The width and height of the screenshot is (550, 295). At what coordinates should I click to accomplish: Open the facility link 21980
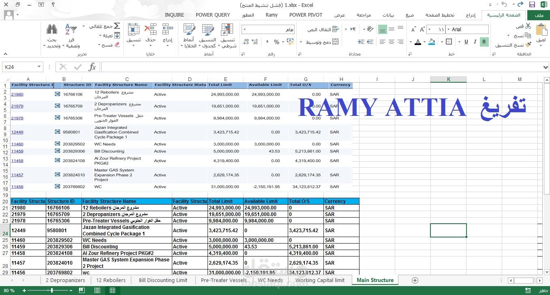17,94
